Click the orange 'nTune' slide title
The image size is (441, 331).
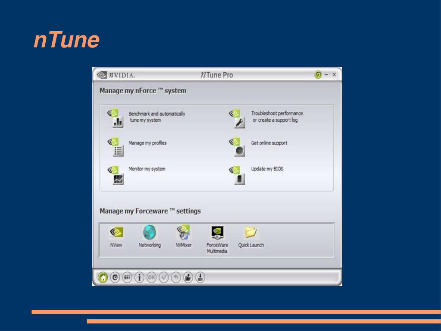click(67, 40)
